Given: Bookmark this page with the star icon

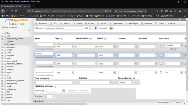Looking at the screenshot, I should pyautogui.click(x=110, y=11).
